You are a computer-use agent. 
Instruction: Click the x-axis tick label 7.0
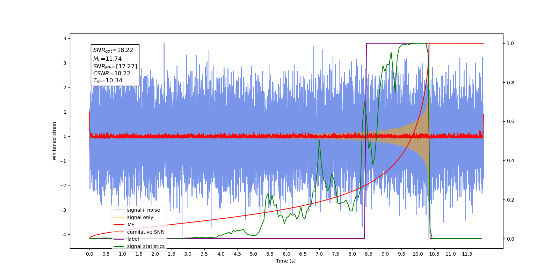(319, 254)
